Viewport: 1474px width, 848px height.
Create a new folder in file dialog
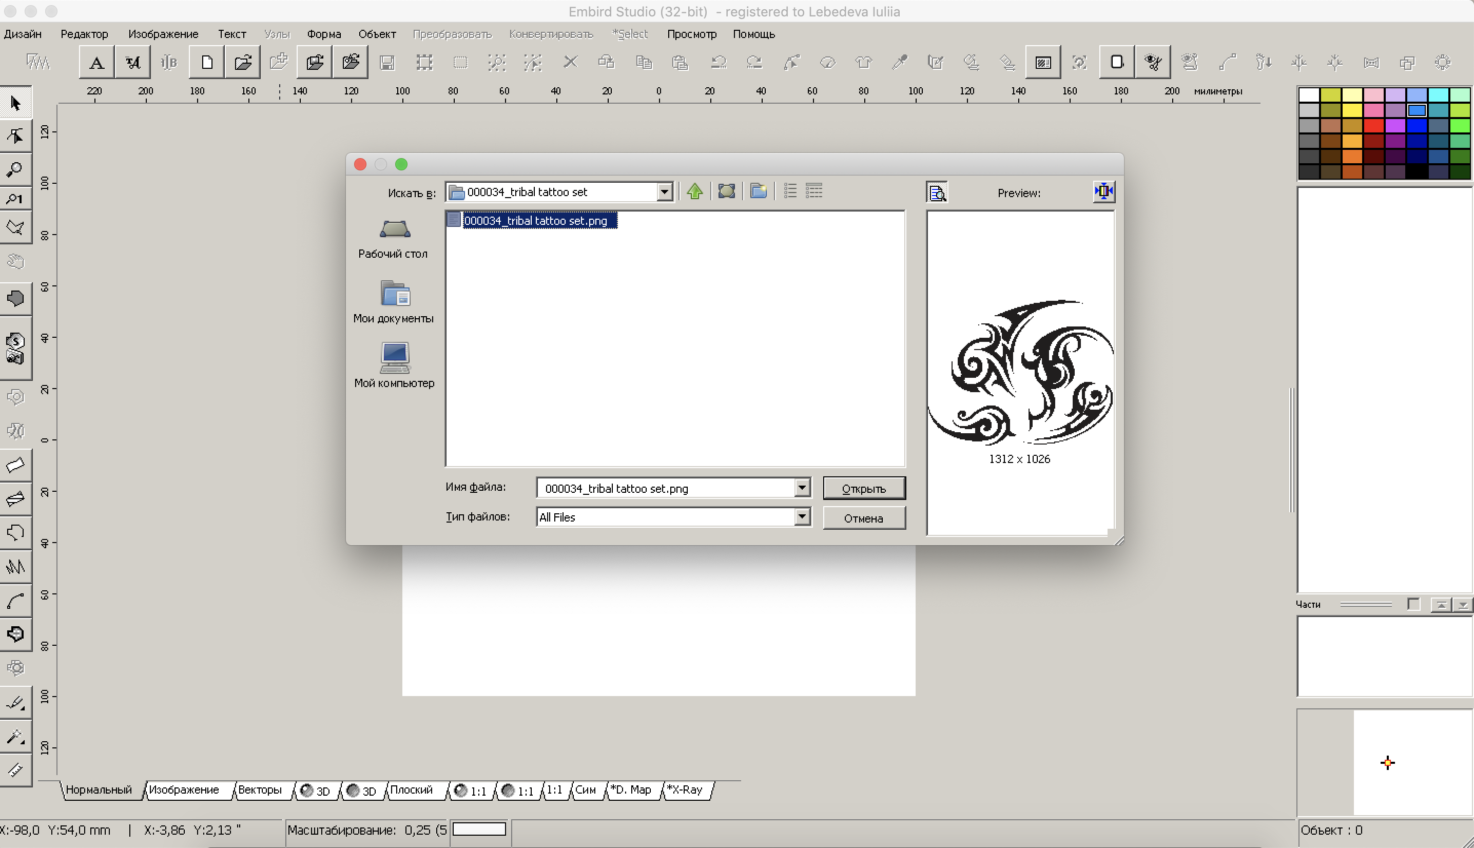tap(758, 191)
